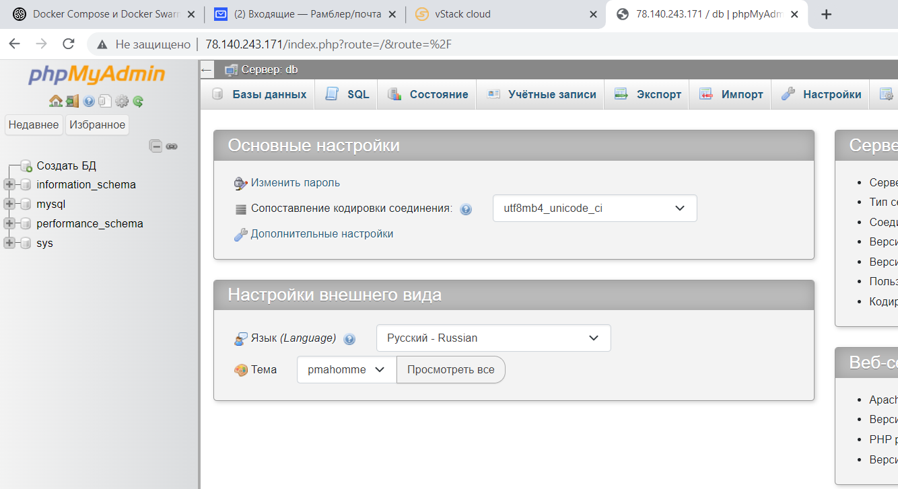Viewport: 898px width, 489px height.
Task: Open phpMyAdmin documentation blue help icon
Action: tap(89, 101)
